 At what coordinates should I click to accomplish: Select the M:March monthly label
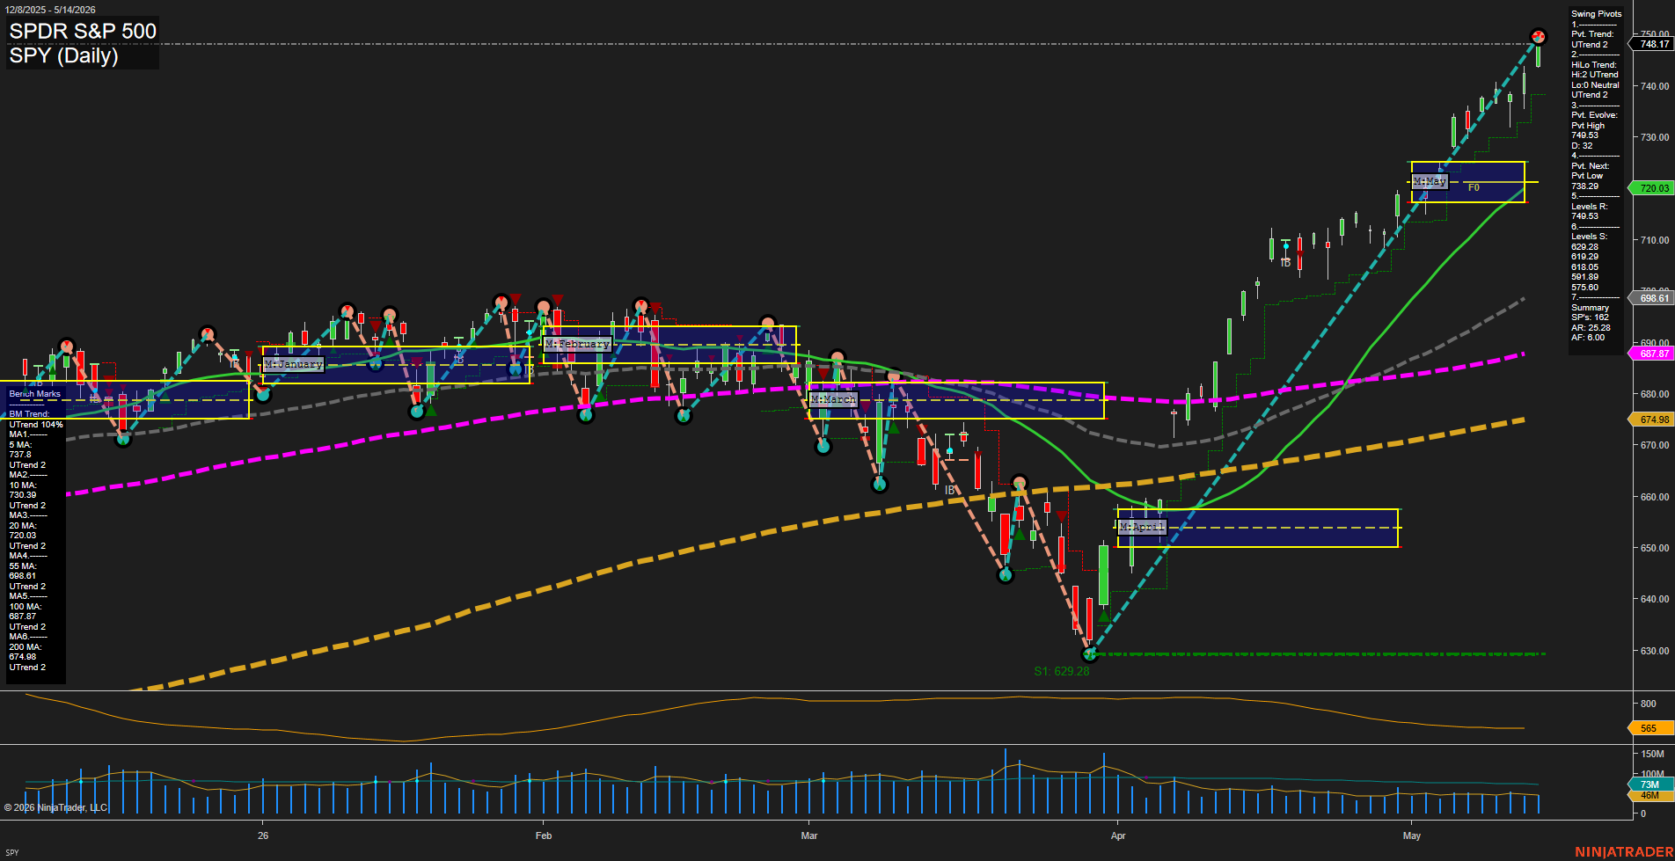click(x=832, y=399)
